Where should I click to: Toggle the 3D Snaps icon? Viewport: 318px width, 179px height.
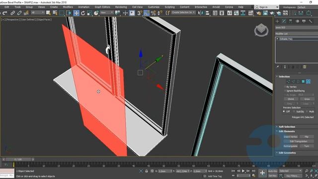coord(140,13)
